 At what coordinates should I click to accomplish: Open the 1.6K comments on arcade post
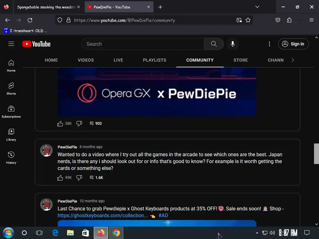[97, 178]
